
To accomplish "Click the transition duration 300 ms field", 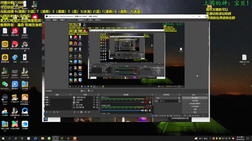I will (168, 101).
